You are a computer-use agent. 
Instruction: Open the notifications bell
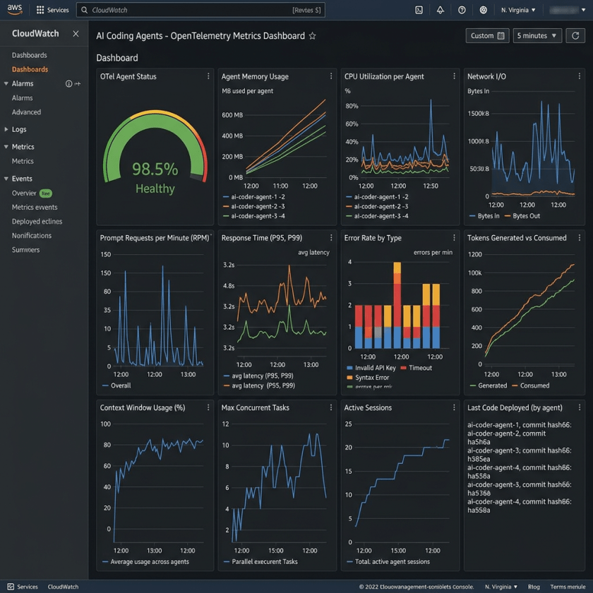441,10
